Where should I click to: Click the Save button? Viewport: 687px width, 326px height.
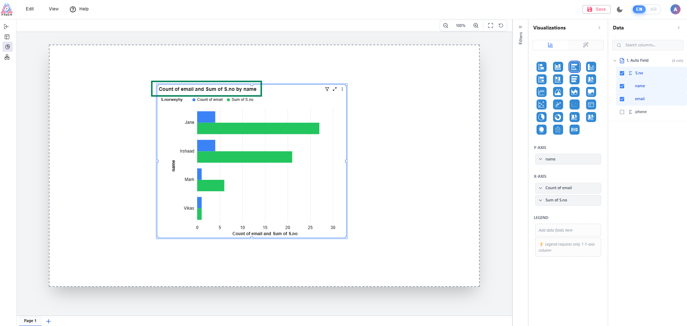pyautogui.click(x=596, y=9)
